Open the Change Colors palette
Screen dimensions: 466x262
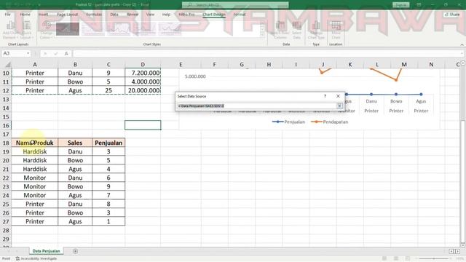pyautogui.click(x=47, y=29)
